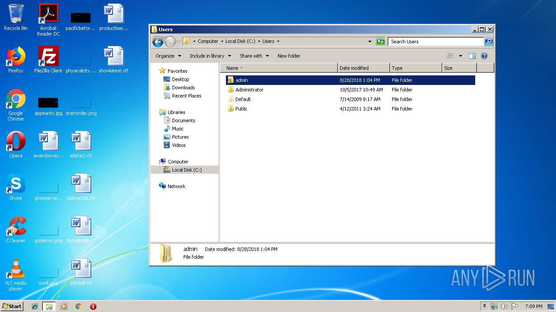This screenshot has height=312, width=556.
Task: Open Documents library in sidebar
Action: tap(183, 120)
